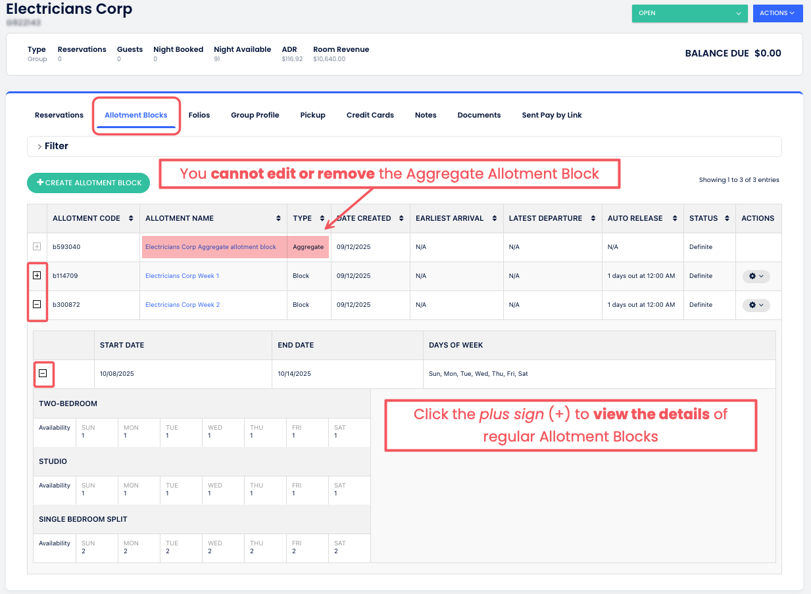Open Electricians Corp Week 1 link
Viewport: 811px width, 594px height.
pyautogui.click(x=182, y=276)
